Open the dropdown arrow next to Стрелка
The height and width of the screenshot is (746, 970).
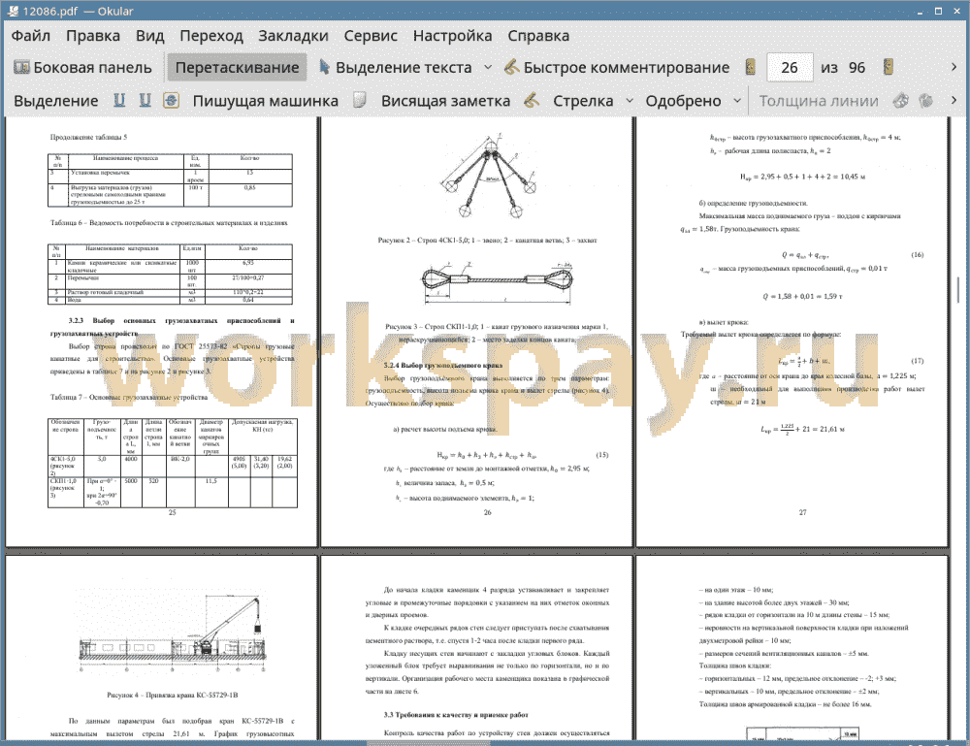click(630, 101)
